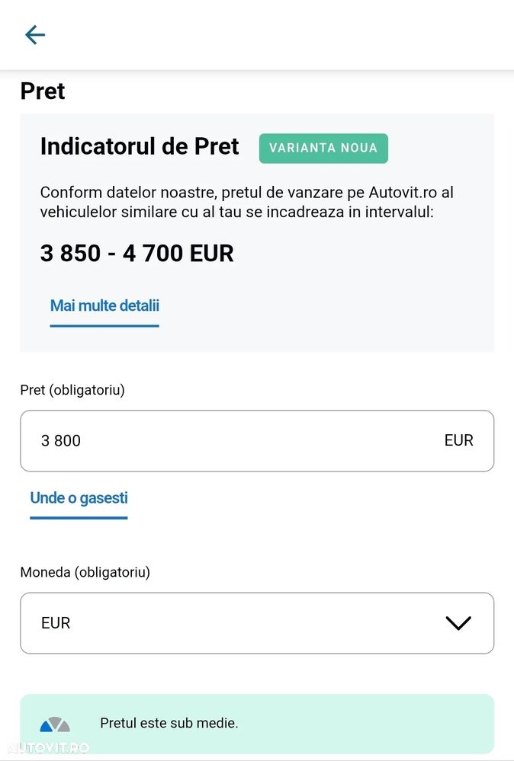Click the chevron arrow in Moneda field
Screen dimensions: 514x761
pyautogui.click(x=458, y=623)
